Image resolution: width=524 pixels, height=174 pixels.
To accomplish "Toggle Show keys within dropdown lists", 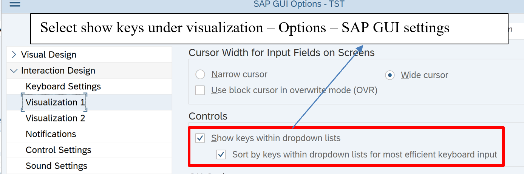I will (x=200, y=138).
